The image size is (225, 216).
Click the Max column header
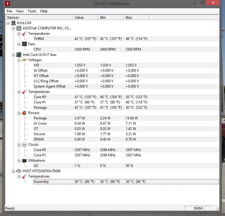pos(136,17)
